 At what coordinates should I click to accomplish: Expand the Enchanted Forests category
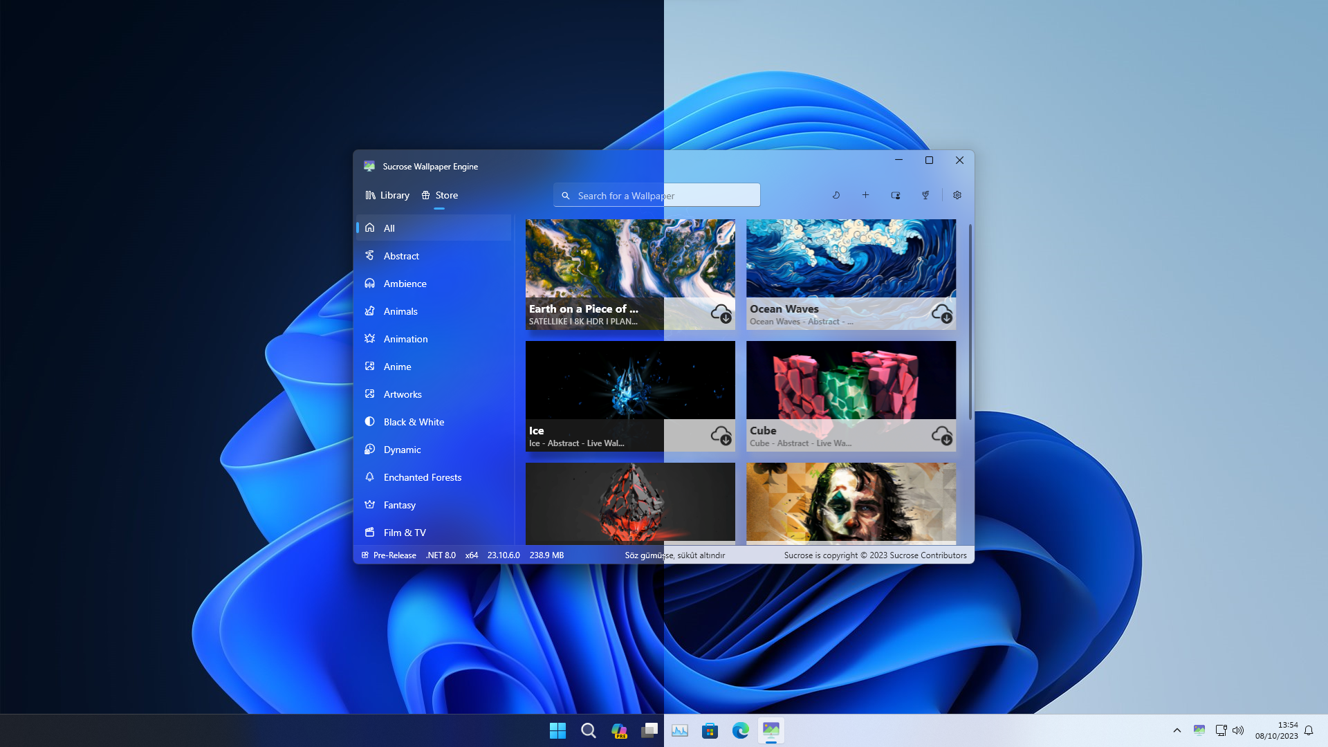pos(423,476)
